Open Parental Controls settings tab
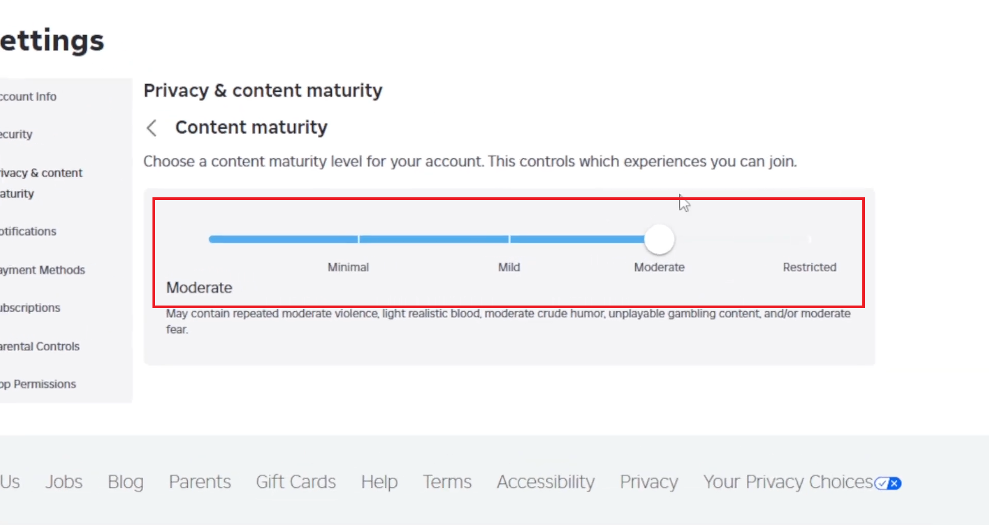 click(40, 346)
